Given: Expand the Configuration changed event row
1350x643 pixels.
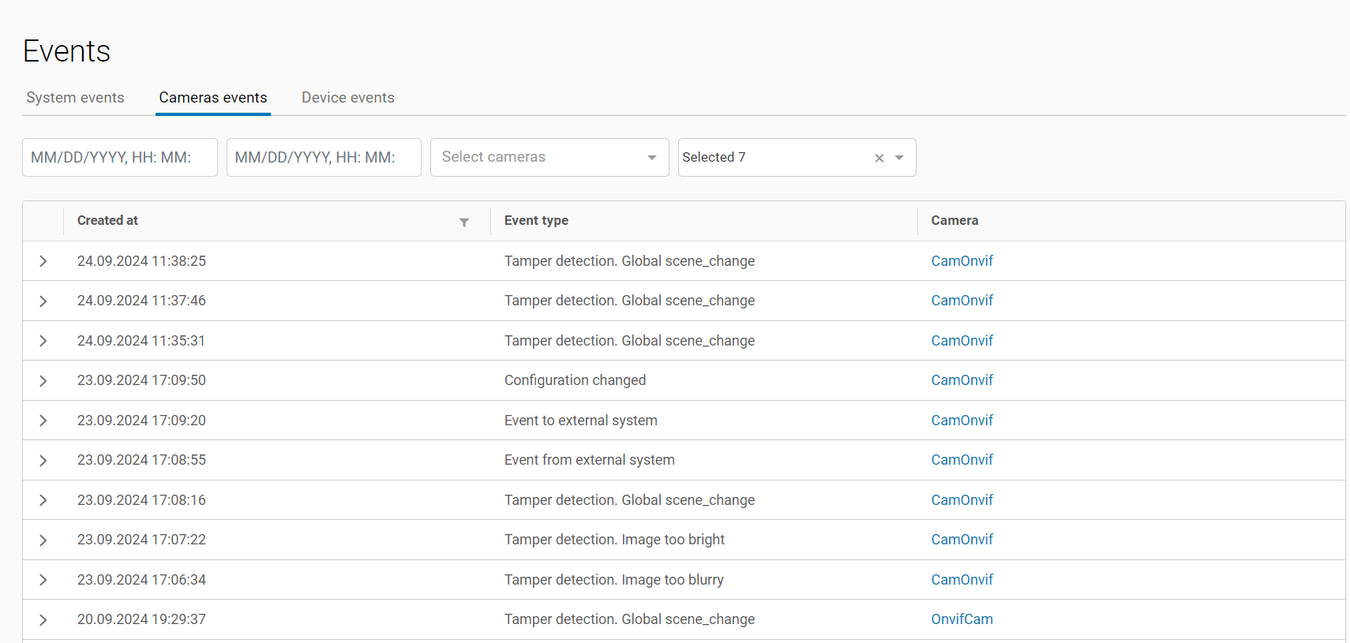Looking at the screenshot, I should 43,381.
